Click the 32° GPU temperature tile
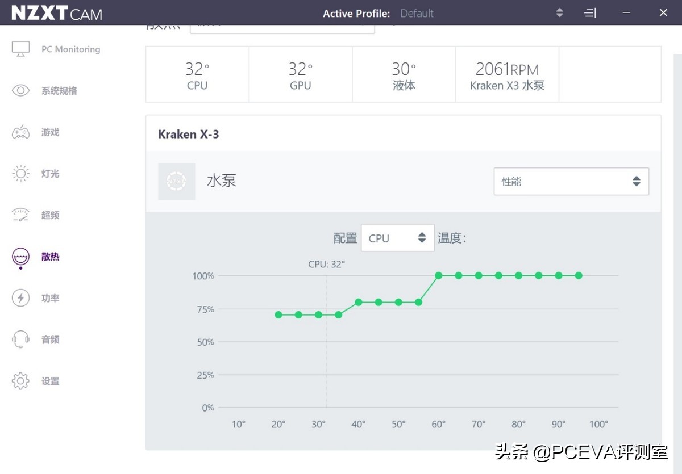Screen dimensions: 682x474 click(x=300, y=75)
